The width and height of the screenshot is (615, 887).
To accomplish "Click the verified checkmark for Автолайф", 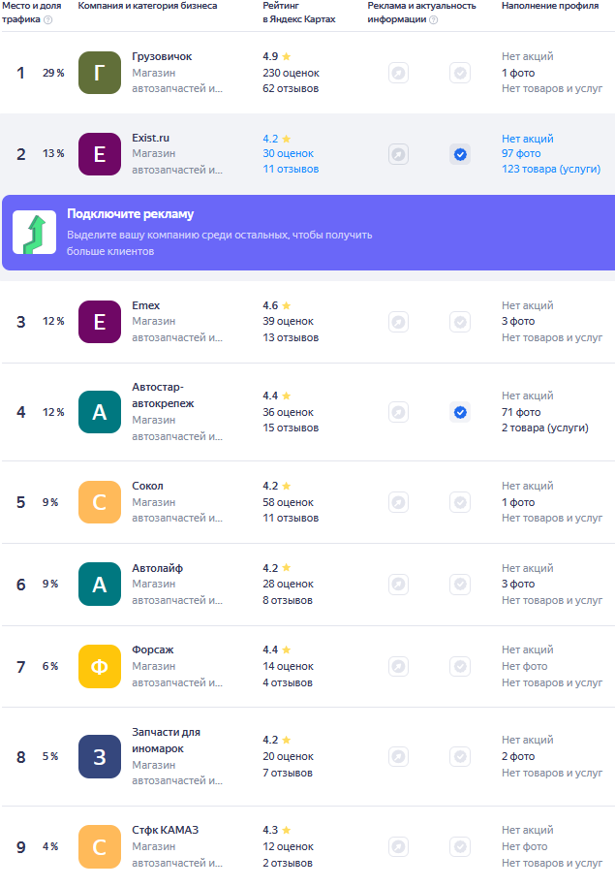I will point(460,584).
